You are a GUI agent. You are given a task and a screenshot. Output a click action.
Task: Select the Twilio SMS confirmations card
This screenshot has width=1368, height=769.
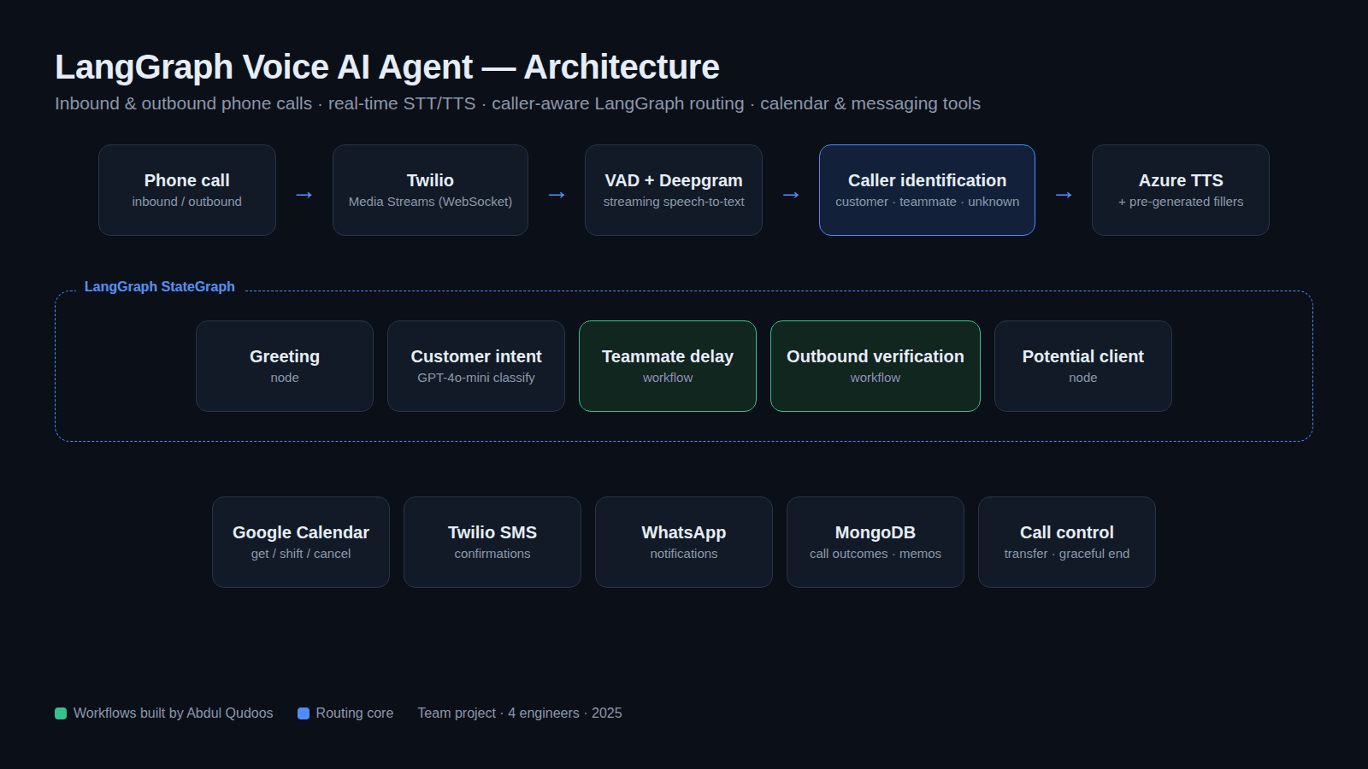tap(492, 542)
